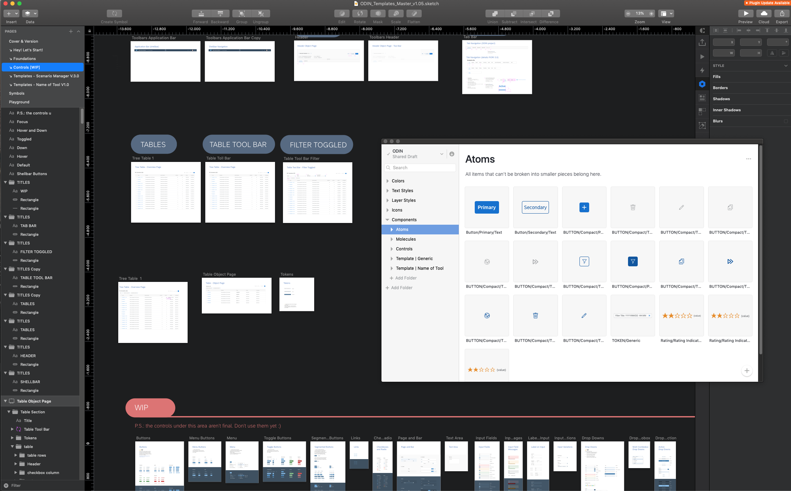Click the download icon beside ODIN library
This screenshot has width=791, height=491.
point(452,154)
